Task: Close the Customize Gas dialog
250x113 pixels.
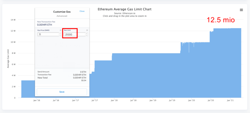Action: point(82,11)
